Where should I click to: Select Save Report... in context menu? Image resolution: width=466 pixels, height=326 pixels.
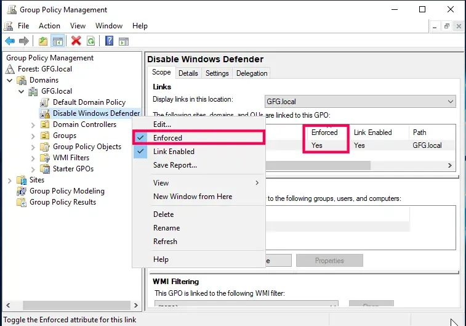[198, 165]
